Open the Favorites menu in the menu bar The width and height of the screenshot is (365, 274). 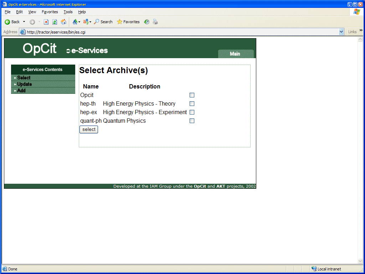[x=50, y=12]
